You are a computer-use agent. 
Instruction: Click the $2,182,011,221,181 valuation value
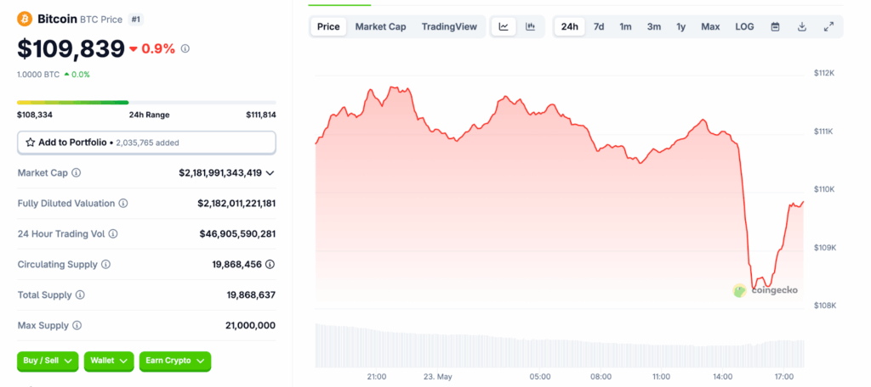[236, 204]
